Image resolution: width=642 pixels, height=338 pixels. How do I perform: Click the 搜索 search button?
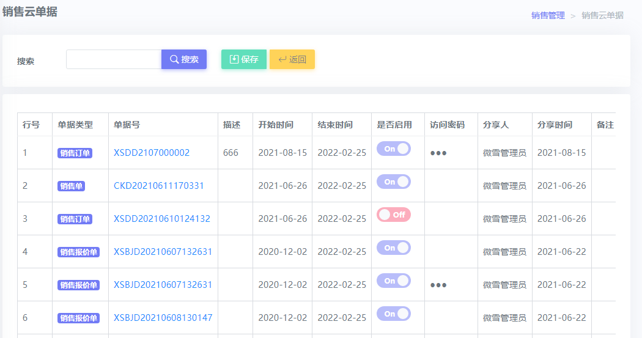click(184, 59)
